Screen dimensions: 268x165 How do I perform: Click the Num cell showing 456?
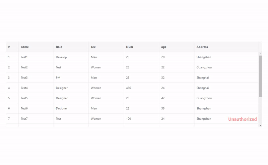coord(129,88)
